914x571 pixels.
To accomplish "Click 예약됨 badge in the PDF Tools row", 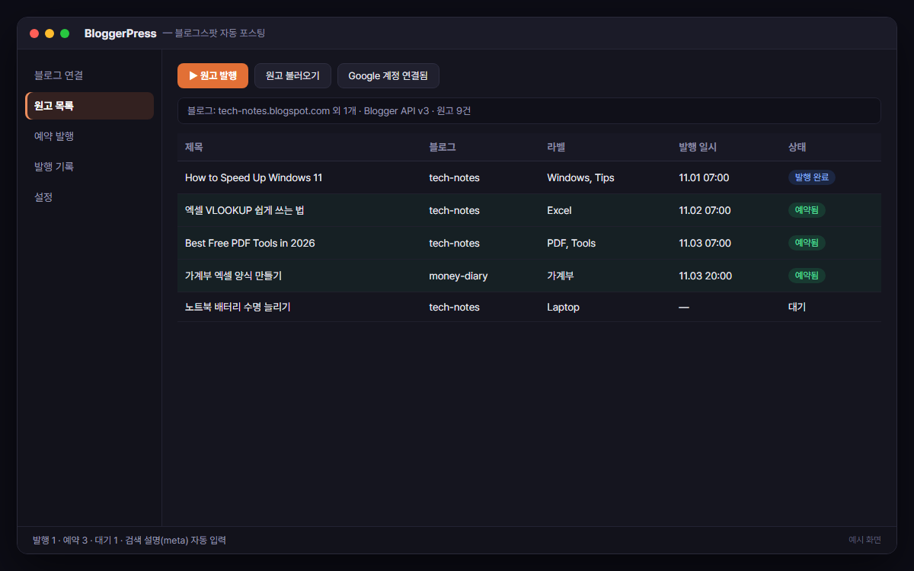I will click(x=807, y=243).
